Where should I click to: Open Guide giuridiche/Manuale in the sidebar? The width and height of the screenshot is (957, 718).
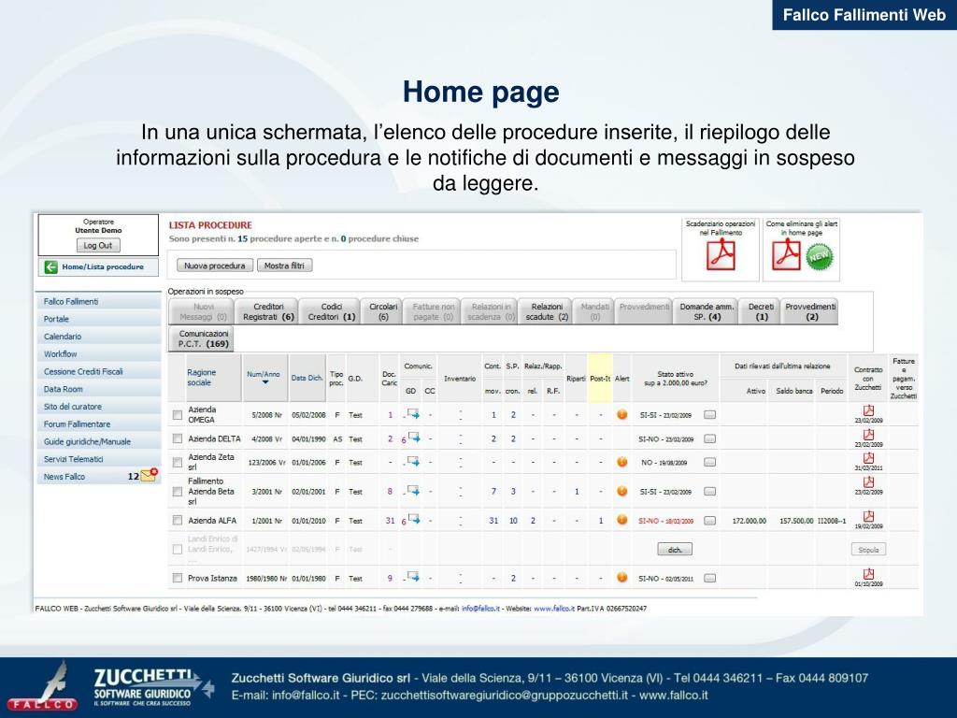click(x=99, y=441)
